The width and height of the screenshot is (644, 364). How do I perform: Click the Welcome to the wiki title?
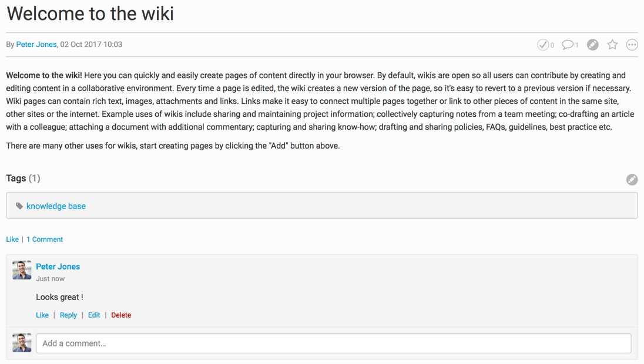(90, 14)
